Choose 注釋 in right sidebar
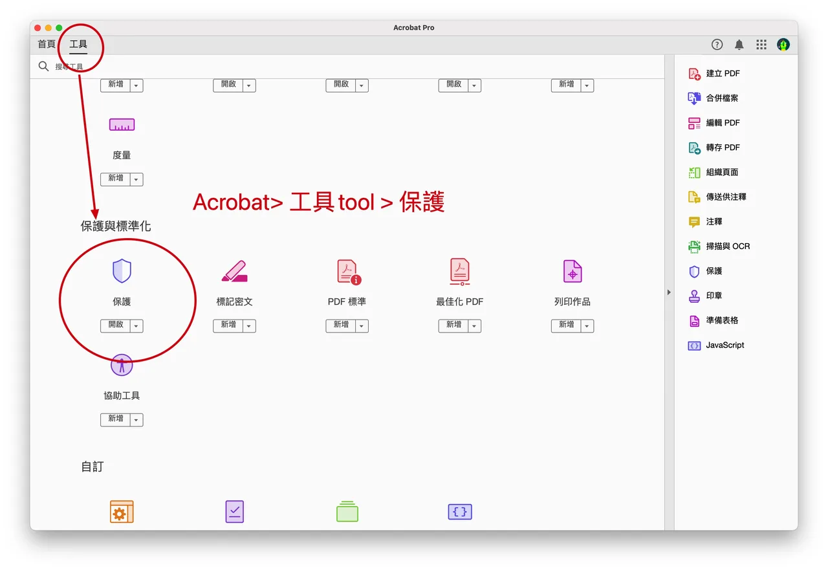 click(x=705, y=222)
